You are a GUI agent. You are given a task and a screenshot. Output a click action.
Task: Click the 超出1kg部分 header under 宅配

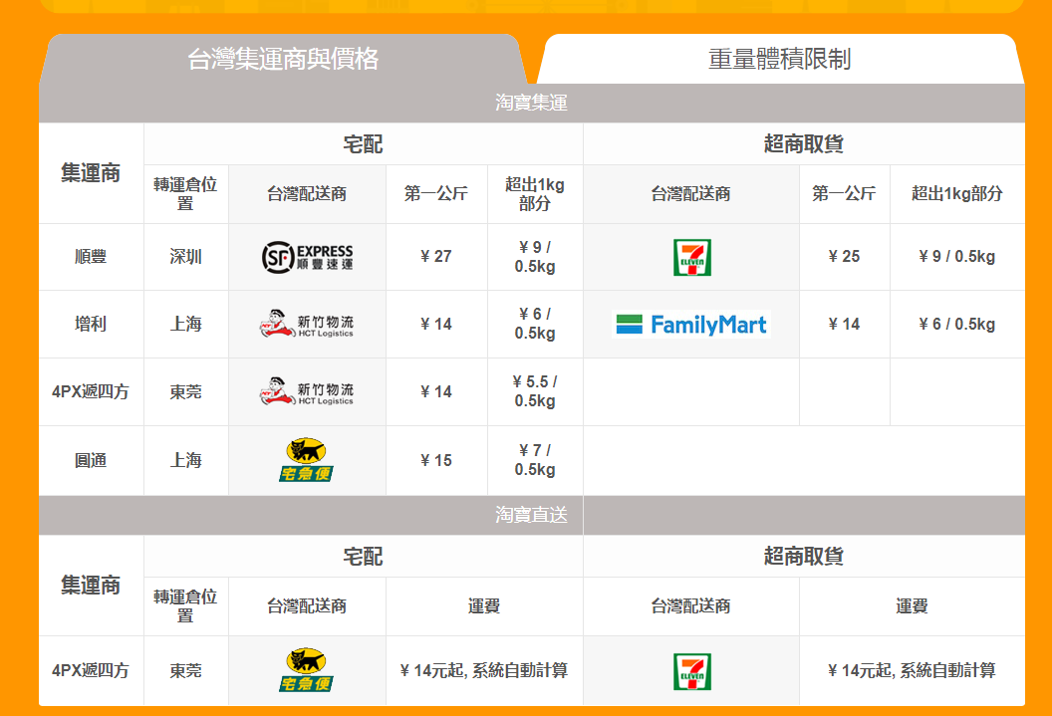pyautogui.click(x=535, y=194)
